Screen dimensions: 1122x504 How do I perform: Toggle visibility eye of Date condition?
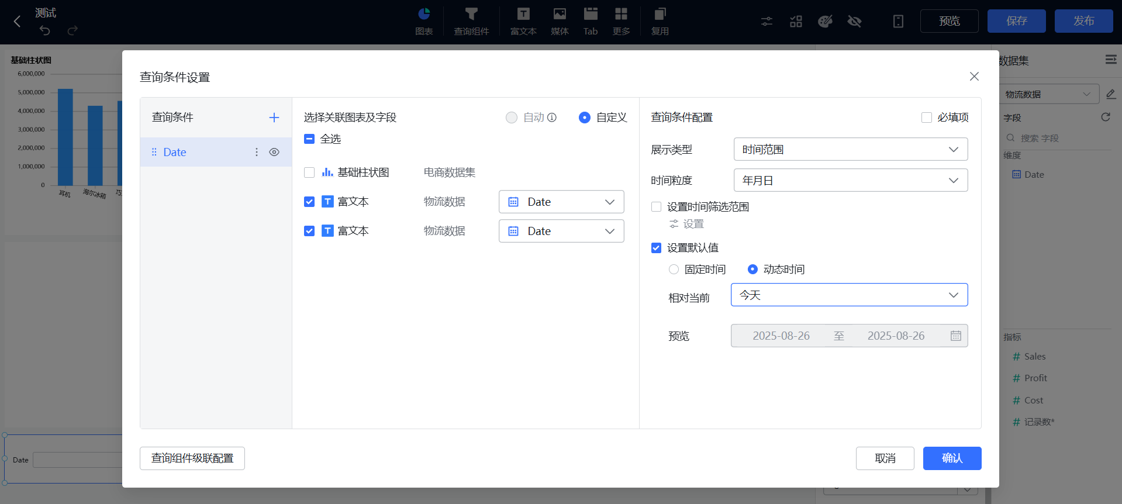tap(274, 152)
